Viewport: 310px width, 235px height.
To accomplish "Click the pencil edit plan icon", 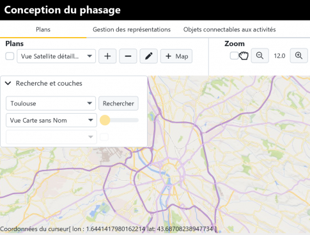I will [148, 56].
